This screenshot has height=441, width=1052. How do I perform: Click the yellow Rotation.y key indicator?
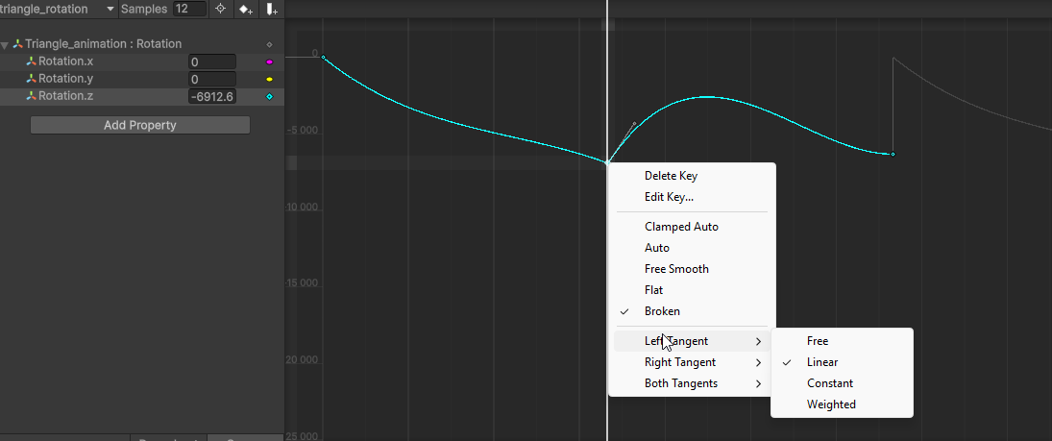tap(270, 79)
